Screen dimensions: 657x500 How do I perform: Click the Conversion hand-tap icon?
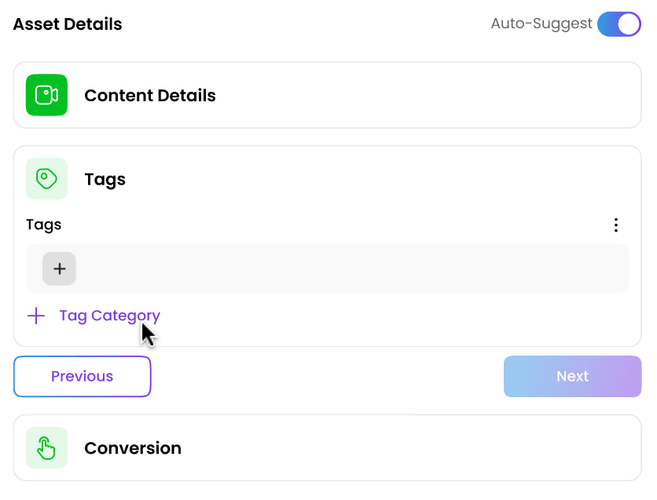pyautogui.click(x=46, y=448)
